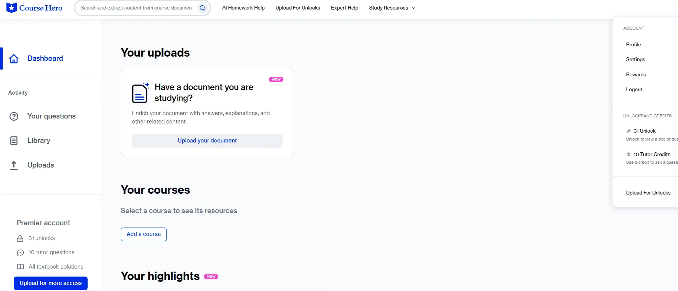Click Upload your document button
This screenshot has height=291, width=678.
coord(207,141)
